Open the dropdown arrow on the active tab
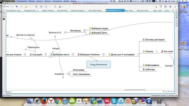The height and width of the screenshot is (106, 189). [123, 11]
